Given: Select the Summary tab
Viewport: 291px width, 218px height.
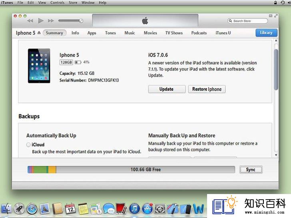Looking at the screenshot, I should (x=54, y=33).
